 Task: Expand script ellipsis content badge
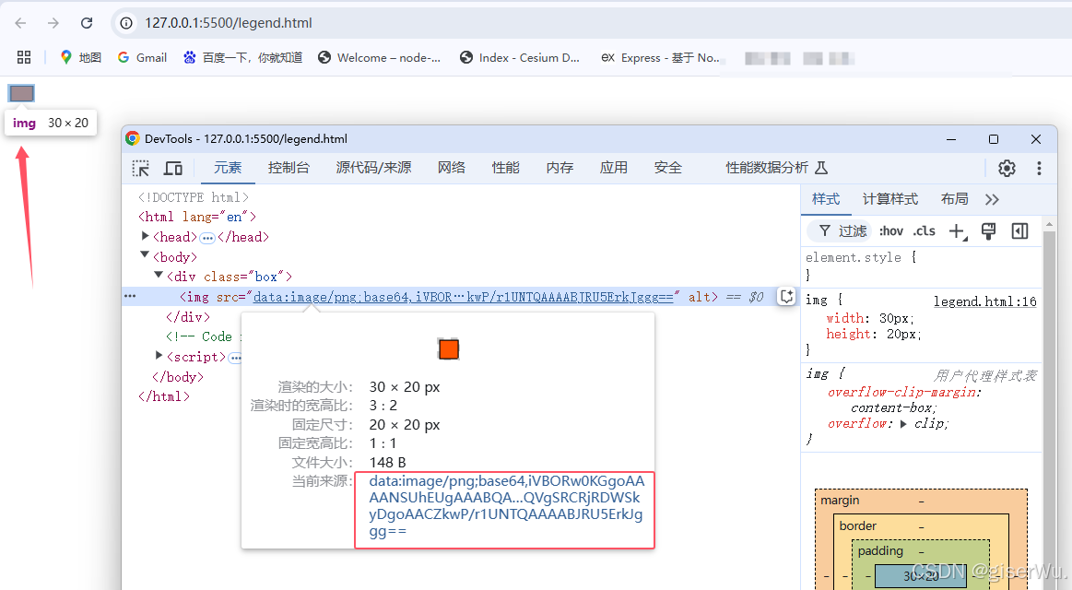tap(235, 358)
